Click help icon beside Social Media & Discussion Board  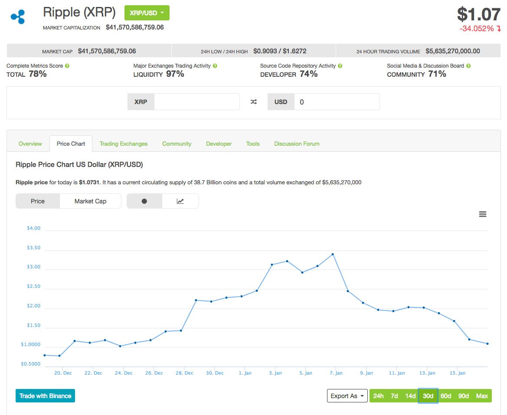468,66
